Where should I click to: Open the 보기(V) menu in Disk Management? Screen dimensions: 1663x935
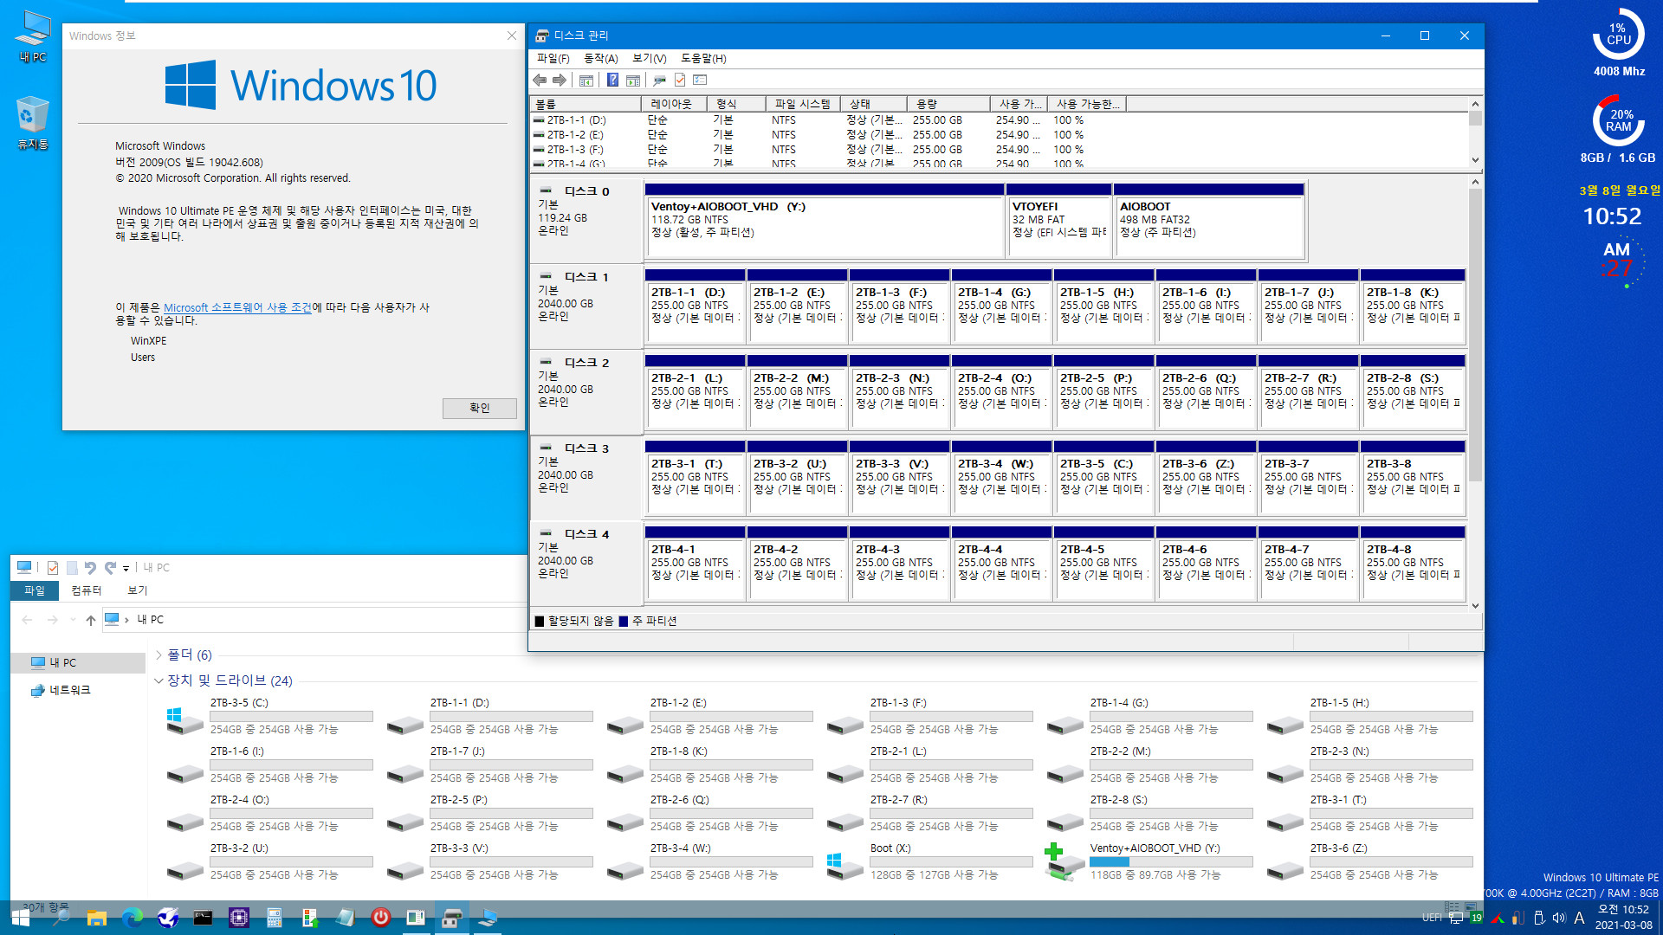(649, 58)
